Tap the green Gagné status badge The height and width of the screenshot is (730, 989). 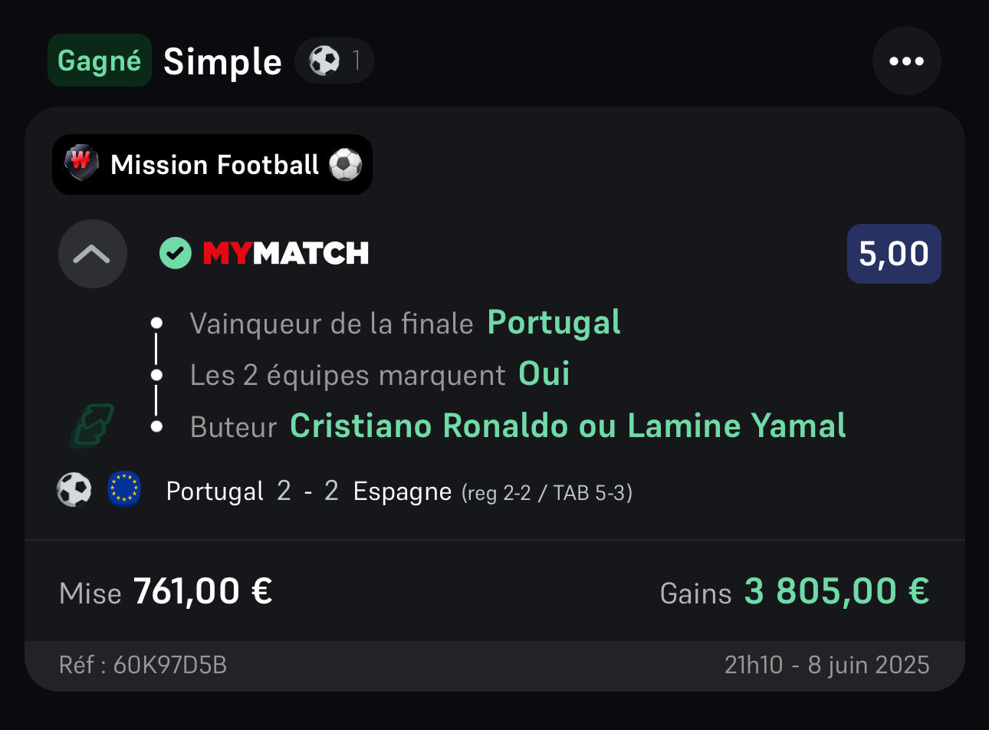tap(100, 61)
